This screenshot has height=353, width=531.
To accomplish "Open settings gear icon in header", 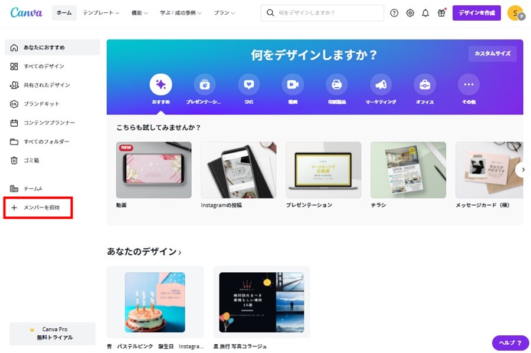I will coord(410,13).
